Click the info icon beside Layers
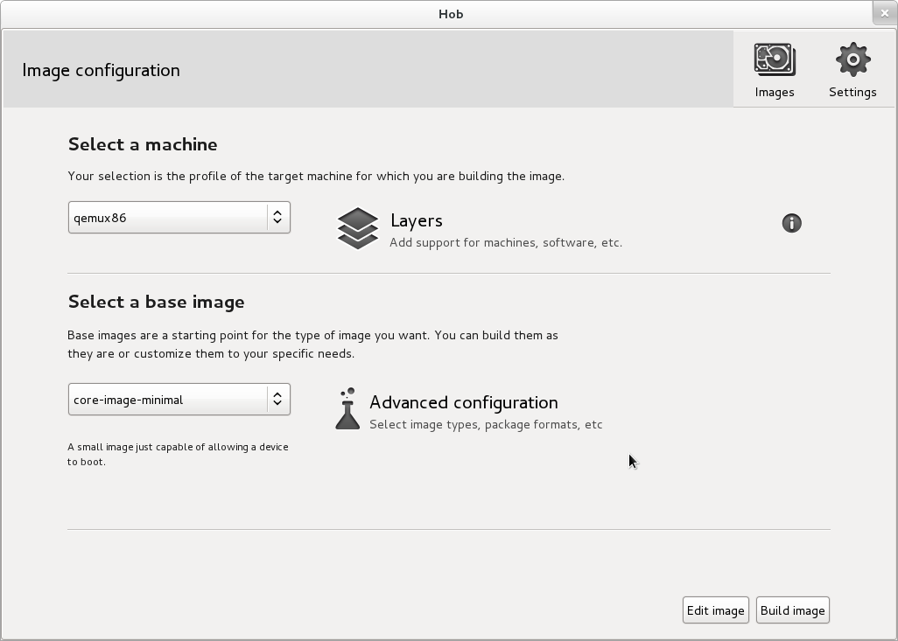The height and width of the screenshot is (641, 898). 791,223
